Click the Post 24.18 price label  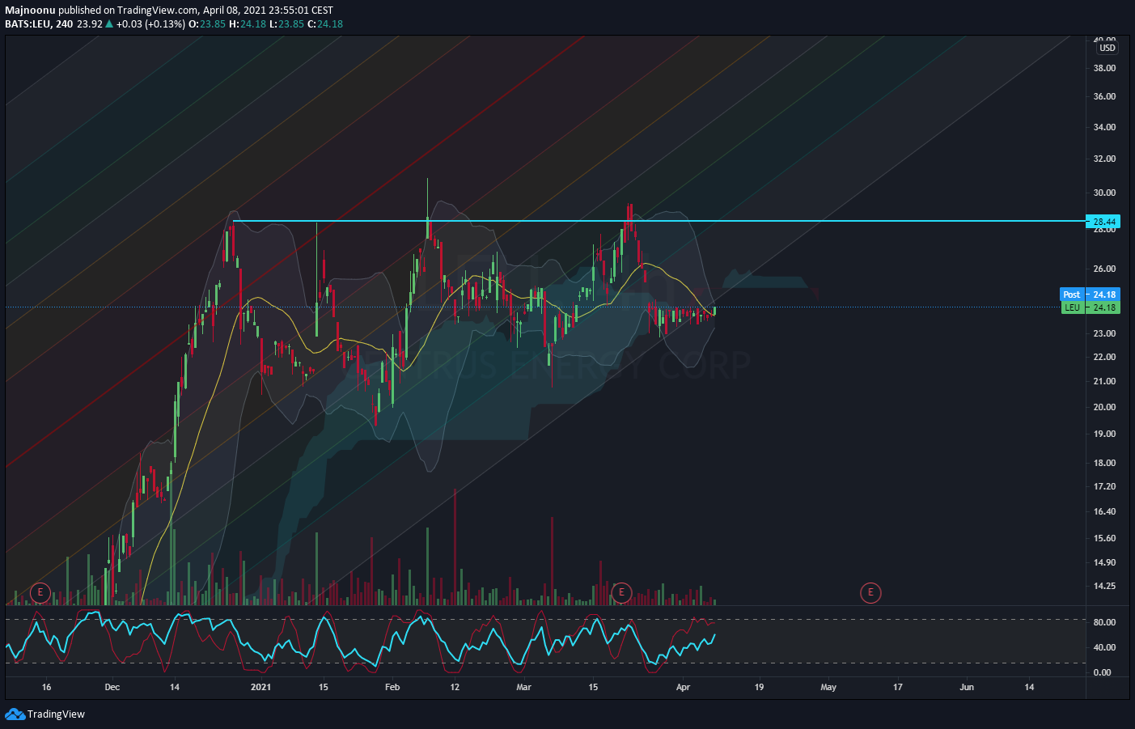point(1090,295)
